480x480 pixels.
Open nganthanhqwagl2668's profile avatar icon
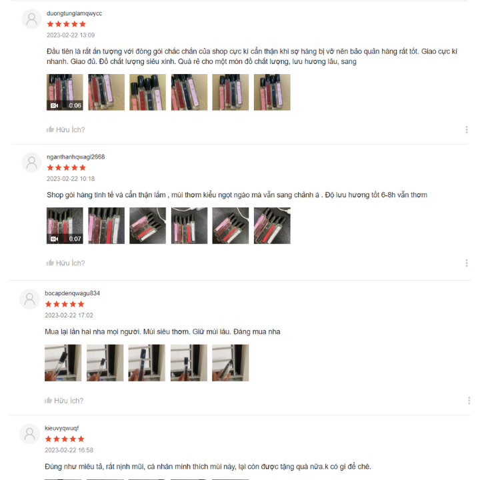pos(31,163)
